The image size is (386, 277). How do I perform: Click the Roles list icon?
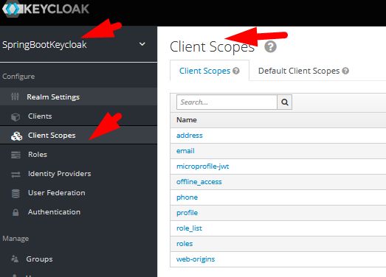click(x=15, y=155)
